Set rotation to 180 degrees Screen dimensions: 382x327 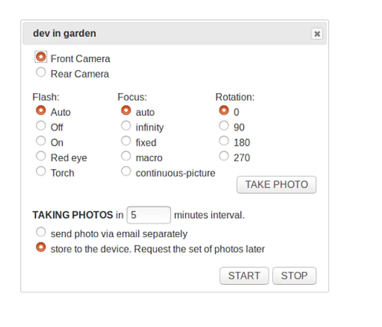coord(224,141)
